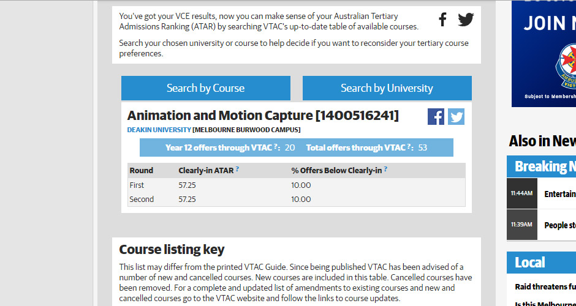Switch to Search by University tab
Image resolution: width=576 pixels, height=306 pixels.
click(387, 88)
